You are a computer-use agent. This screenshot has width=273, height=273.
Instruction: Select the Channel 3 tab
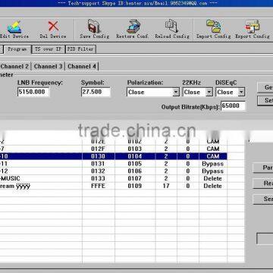(x=48, y=67)
